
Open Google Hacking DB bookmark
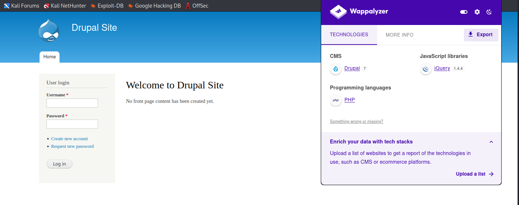pos(154,6)
